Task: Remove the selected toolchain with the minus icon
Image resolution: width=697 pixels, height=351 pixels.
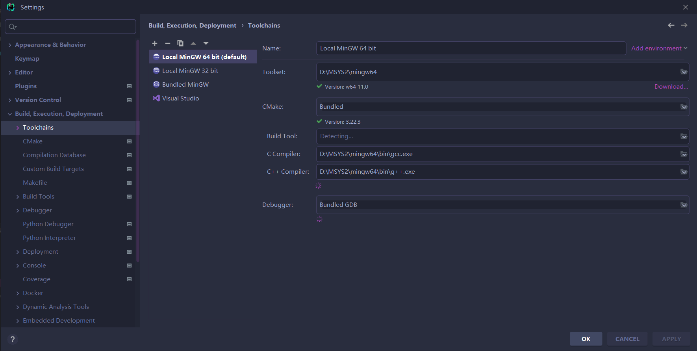Action: point(168,43)
